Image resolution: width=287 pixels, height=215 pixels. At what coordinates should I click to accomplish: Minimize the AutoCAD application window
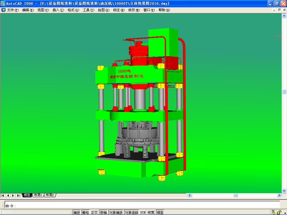(270, 3)
